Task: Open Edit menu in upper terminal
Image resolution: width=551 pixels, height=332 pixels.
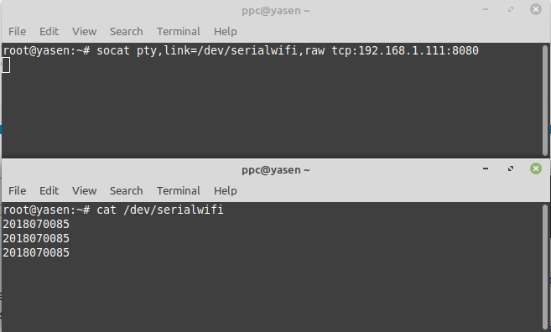Action: tap(49, 31)
